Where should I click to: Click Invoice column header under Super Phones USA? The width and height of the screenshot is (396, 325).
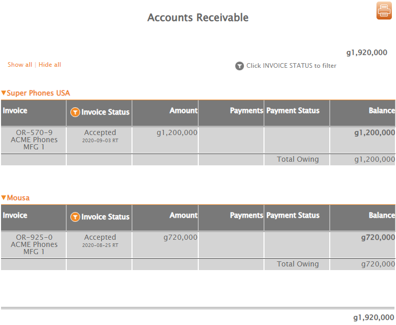(x=15, y=110)
